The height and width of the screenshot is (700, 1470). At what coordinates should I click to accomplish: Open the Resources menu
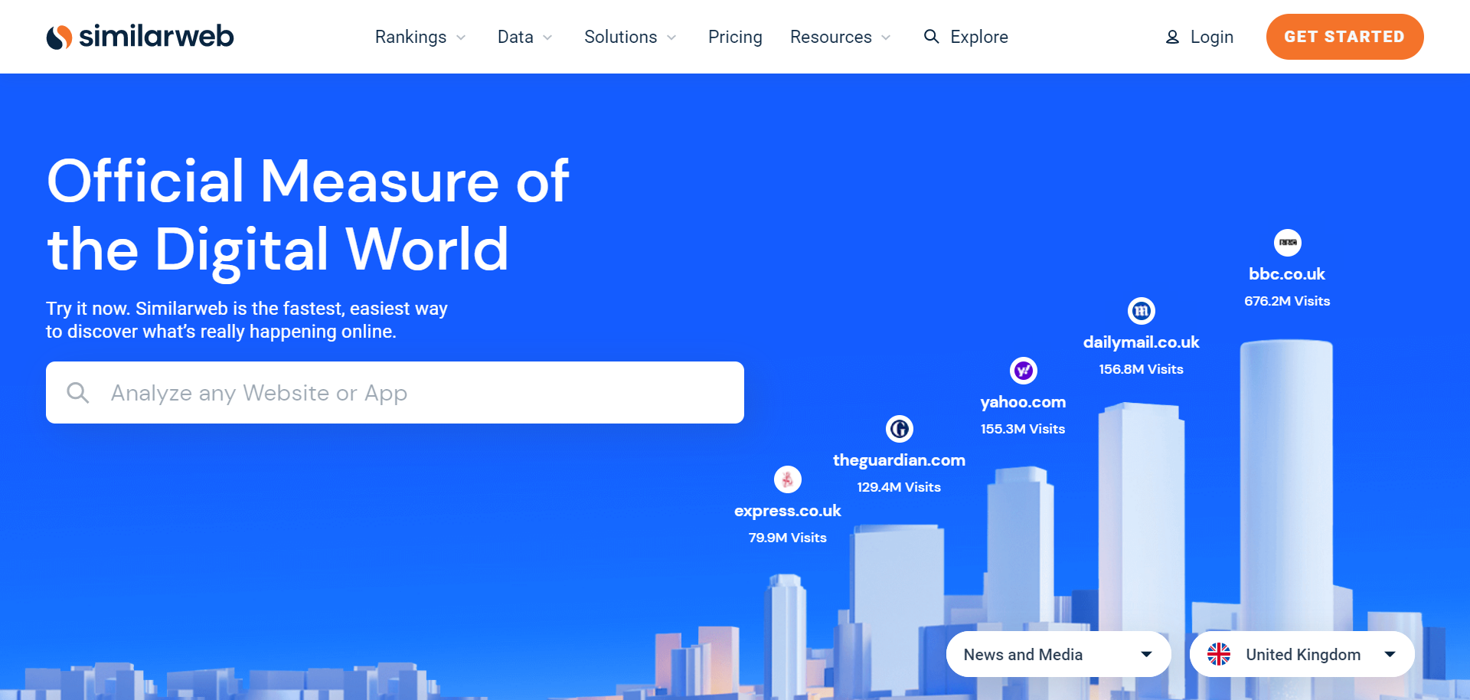(x=841, y=37)
